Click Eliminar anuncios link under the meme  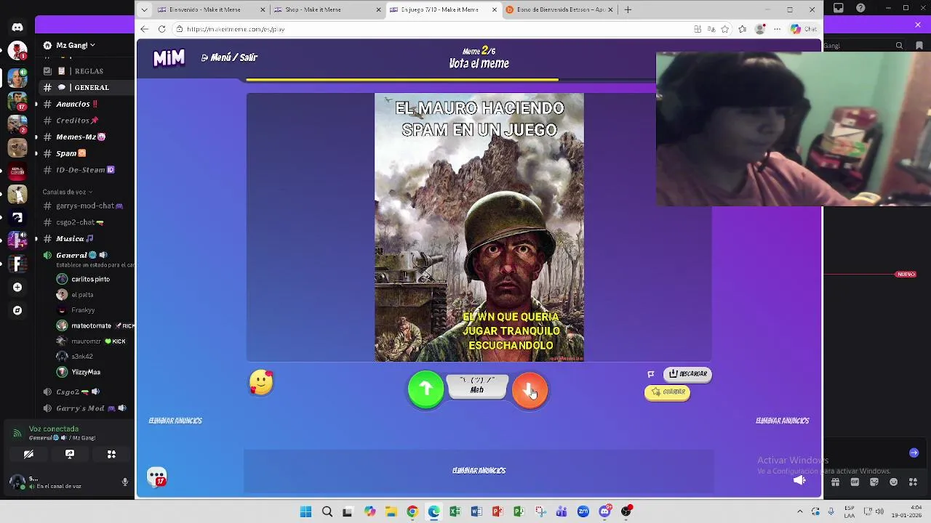click(479, 471)
